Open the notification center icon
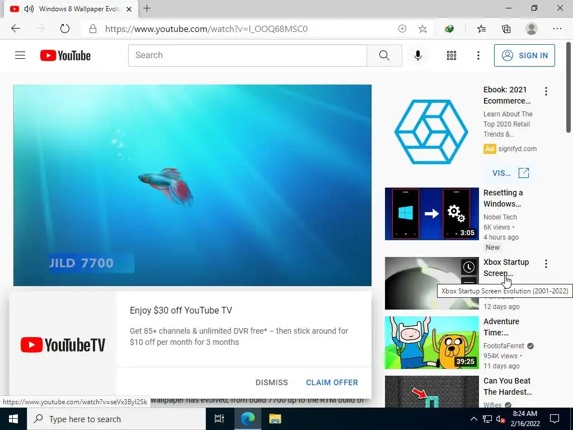The width and height of the screenshot is (573, 430). click(x=555, y=419)
